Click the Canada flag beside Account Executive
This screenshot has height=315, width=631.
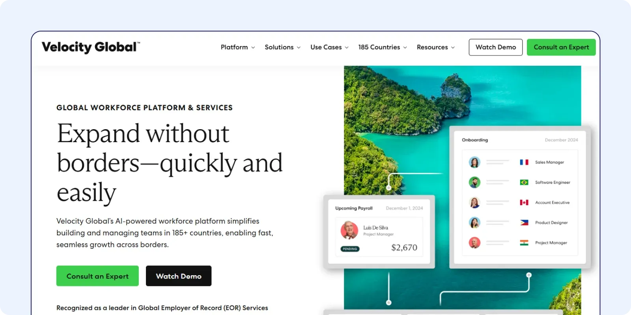[x=524, y=202]
